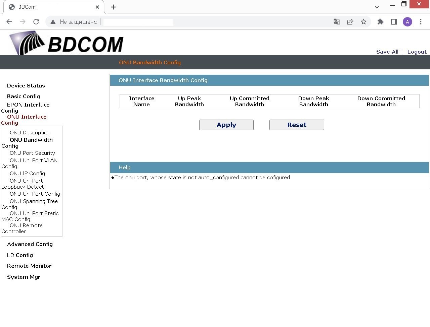Click the browser forward arrow
Screen dimensions: 430x327
23,22
